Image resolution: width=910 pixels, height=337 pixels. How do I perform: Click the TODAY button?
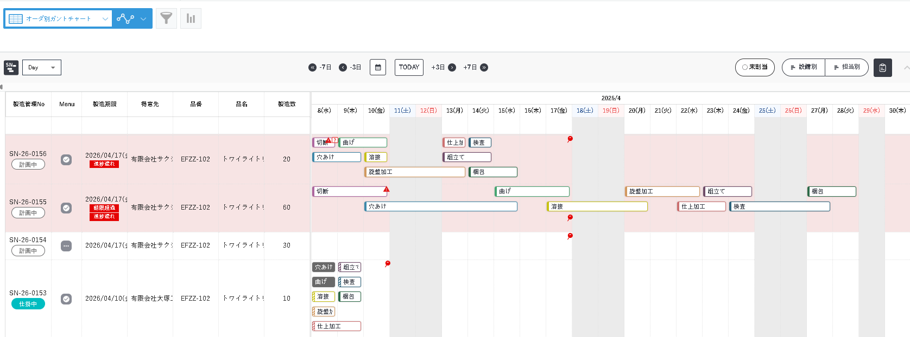tap(409, 67)
